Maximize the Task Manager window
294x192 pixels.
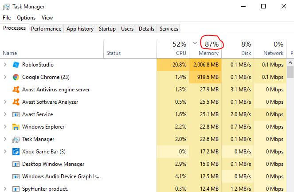[x=263, y=6]
